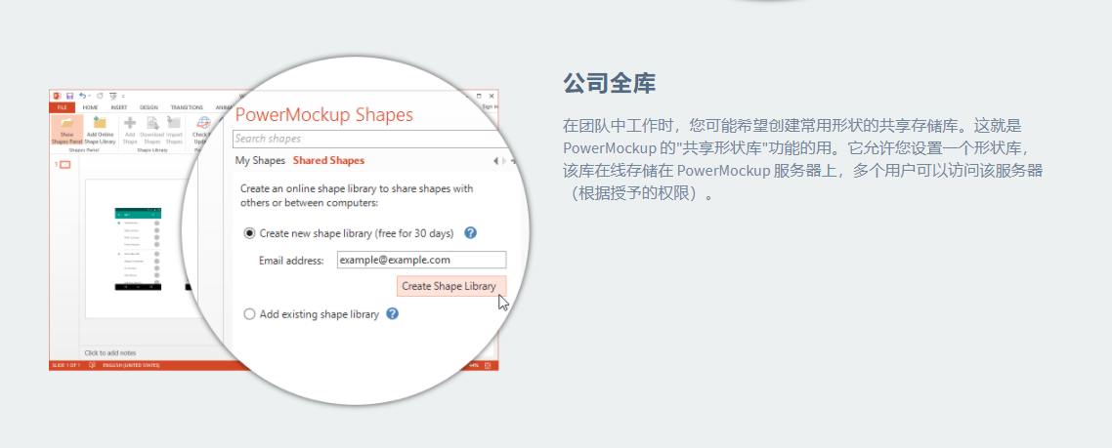
Task: Click left arrow next to Shared Shapes tab
Action: click(x=495, y=161)
